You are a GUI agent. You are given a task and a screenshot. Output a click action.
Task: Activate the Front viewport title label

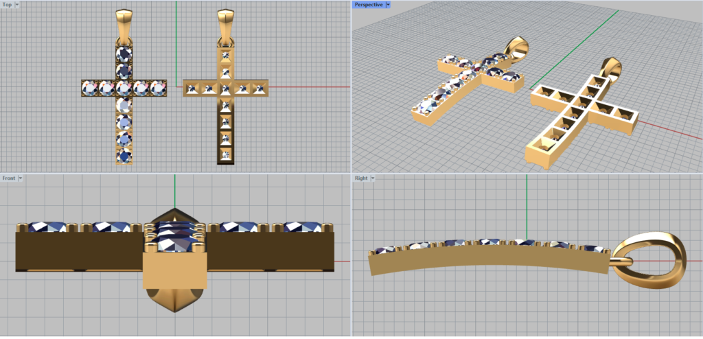click(x=9, y=178)
